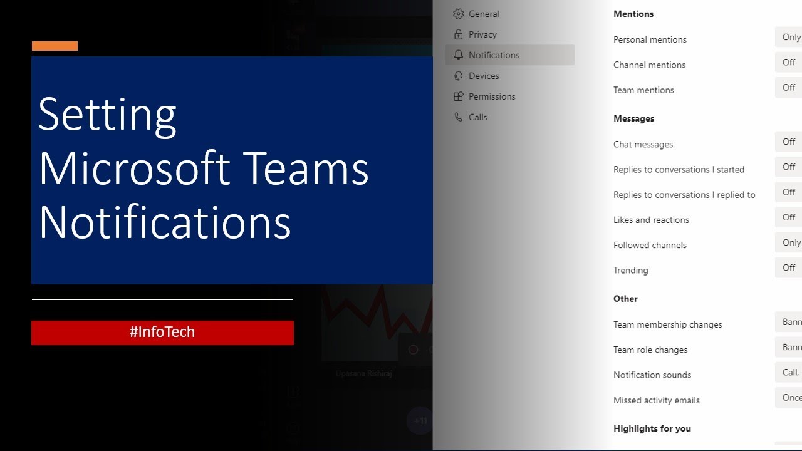Click the 'Personal mentions' label
802x451 pixels.
pyautogui.click(x=650, y=39)
